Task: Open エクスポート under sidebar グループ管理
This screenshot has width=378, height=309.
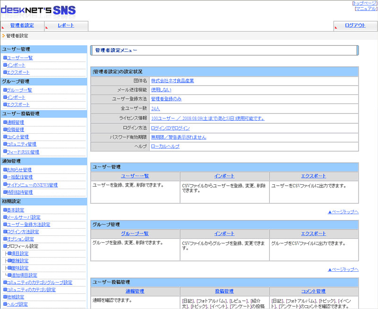Action: (18, 104)
